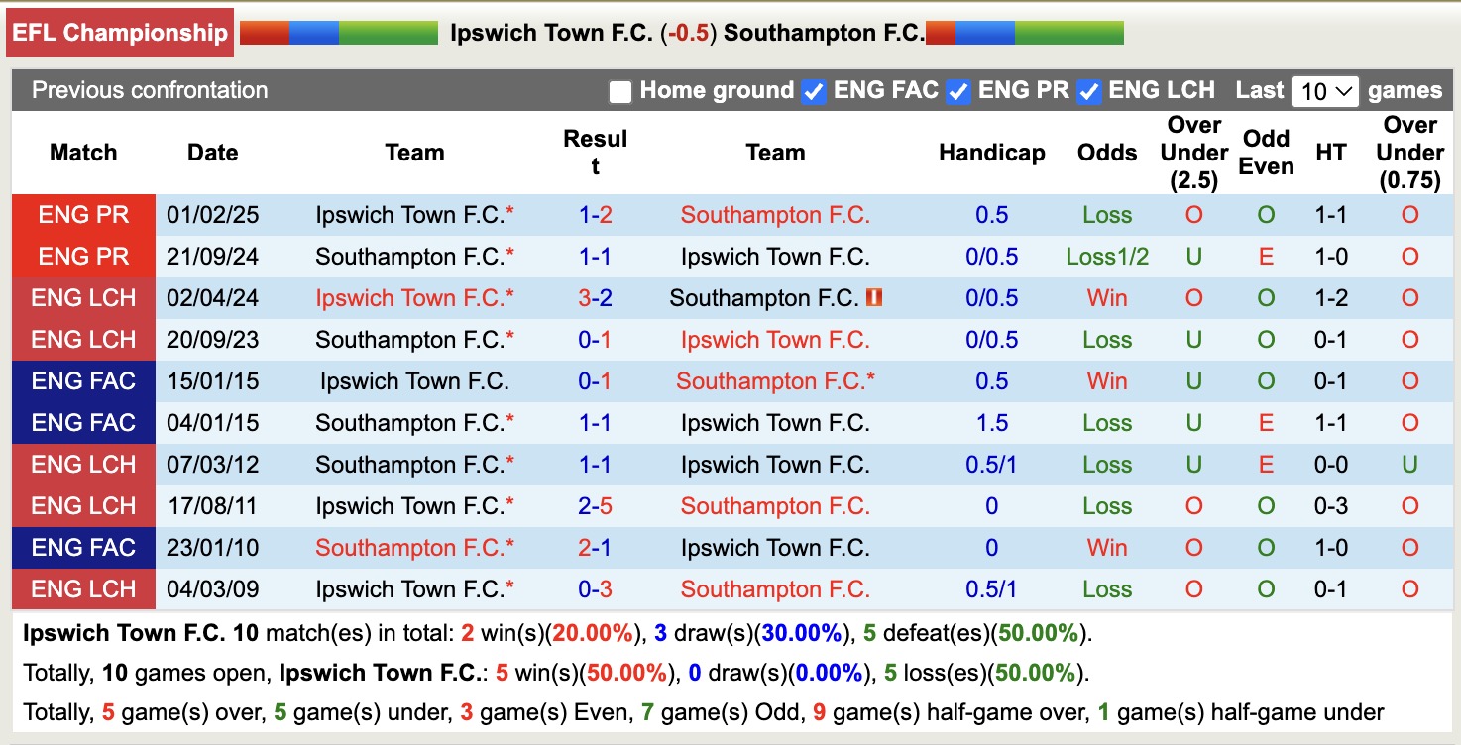Click the ENG LCH badge on the 04/03/09 row
The width and height of the screenshot is (1461, 745).
[x=83, y=588]
